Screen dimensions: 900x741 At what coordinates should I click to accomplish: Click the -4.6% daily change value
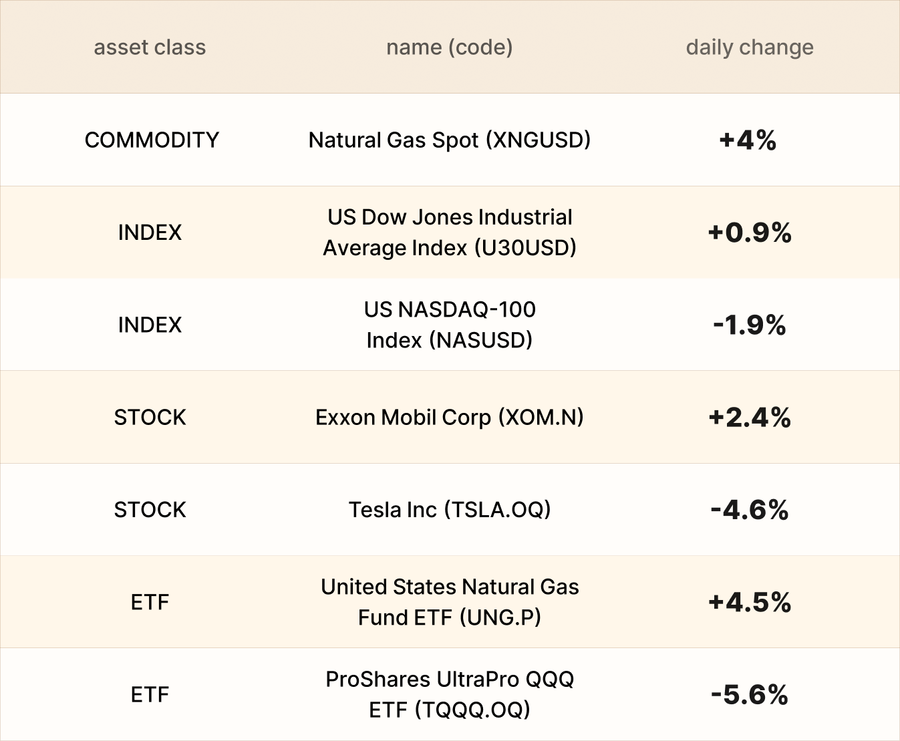(x=750, y=510)
